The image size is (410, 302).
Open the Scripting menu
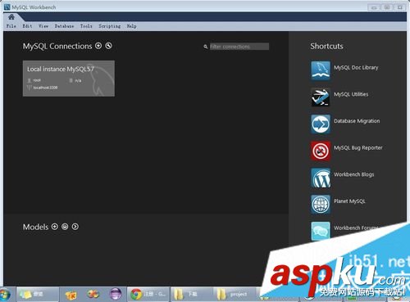click(110, 26)
